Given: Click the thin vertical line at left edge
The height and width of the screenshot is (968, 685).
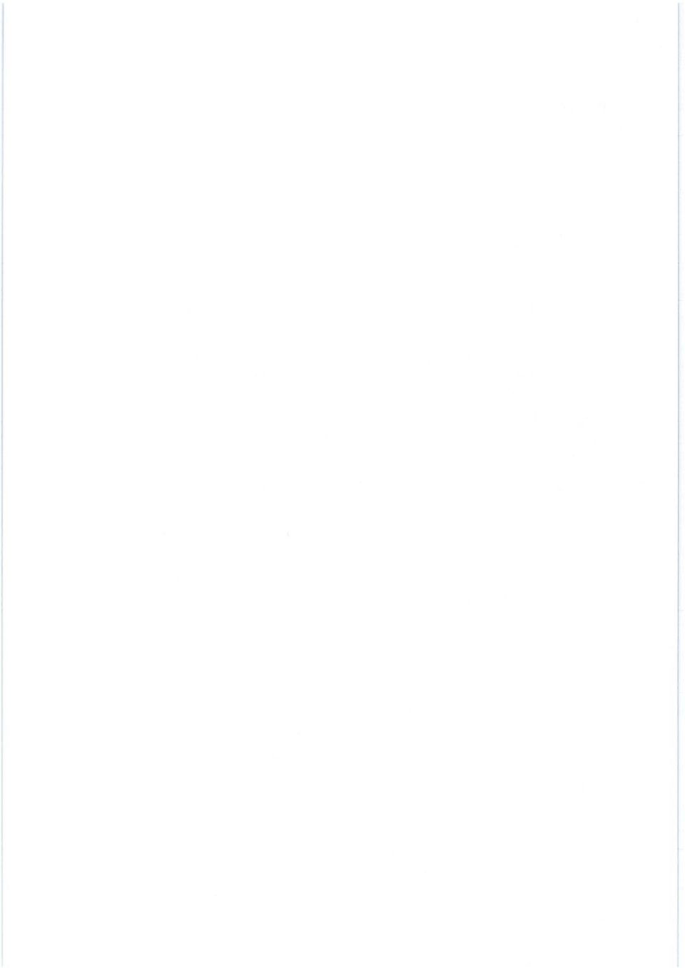Looking at the screenshot, I should (x=3, y=484).
